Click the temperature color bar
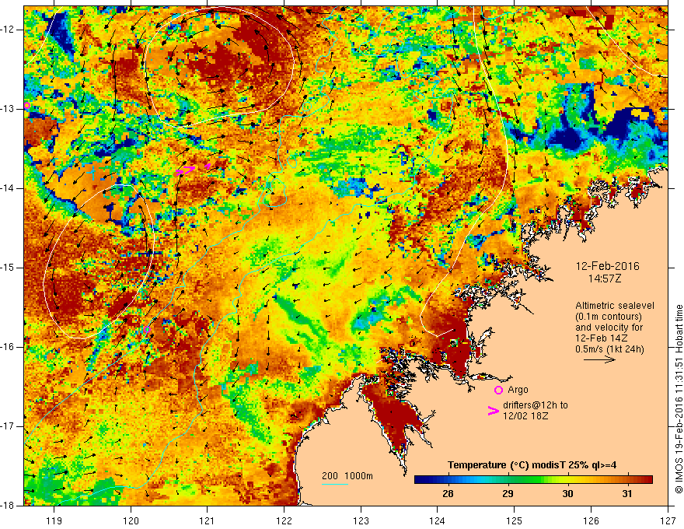 click(x=533, y=480)
